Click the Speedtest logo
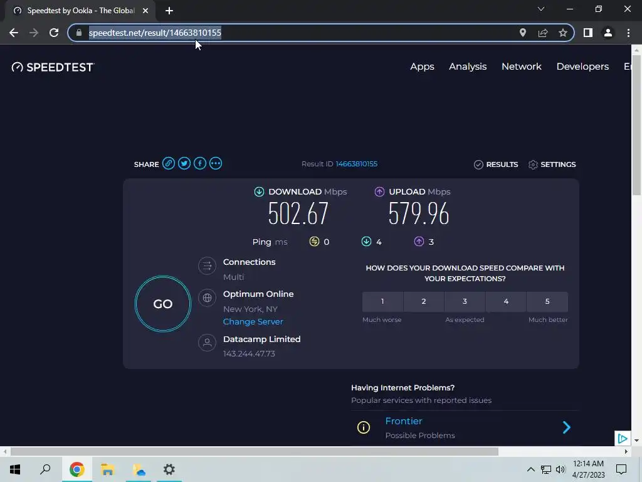This screenshot has height=482, width=642. [x=53, y=67]
